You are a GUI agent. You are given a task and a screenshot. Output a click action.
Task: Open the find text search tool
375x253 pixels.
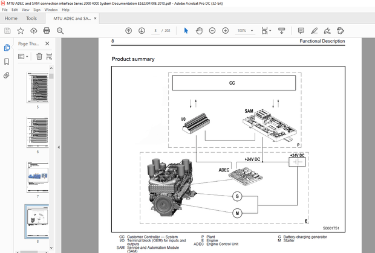coord(60,31)
